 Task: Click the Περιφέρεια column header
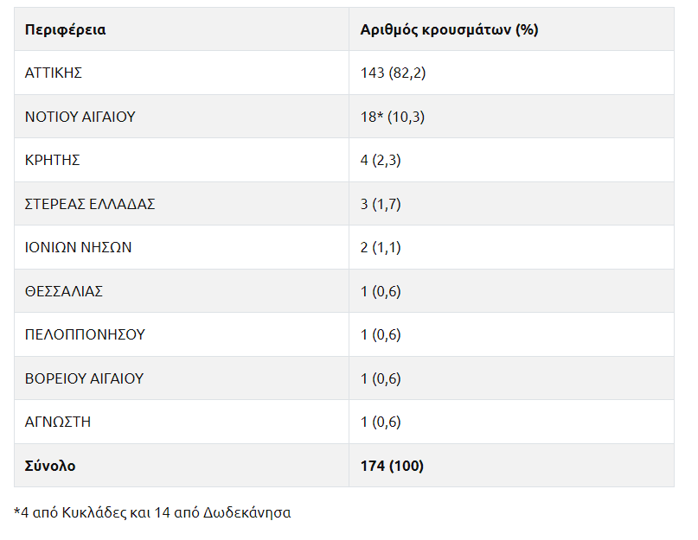tap(65, 29)
